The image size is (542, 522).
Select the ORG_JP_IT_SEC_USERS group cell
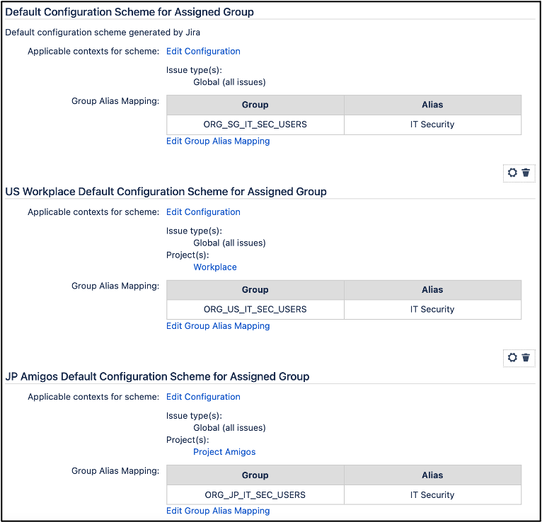click(x=255, y=495)
